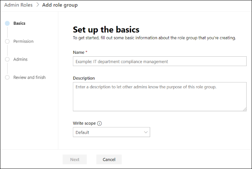Focus the Name input field
Viewport: 252px width, 169px height.
pyautogui.click(x=159, y=61)
